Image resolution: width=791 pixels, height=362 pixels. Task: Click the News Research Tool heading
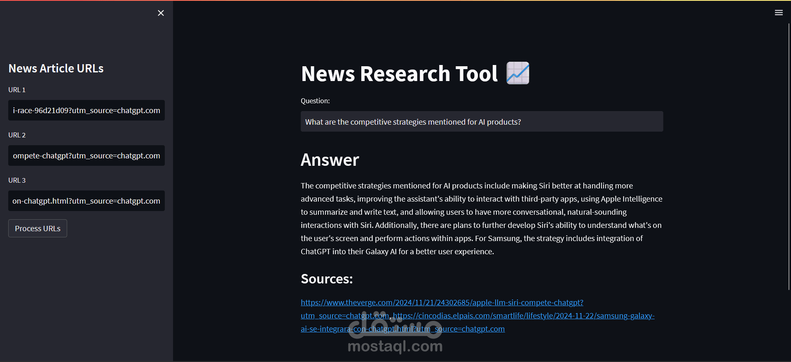tap(399, 74)
